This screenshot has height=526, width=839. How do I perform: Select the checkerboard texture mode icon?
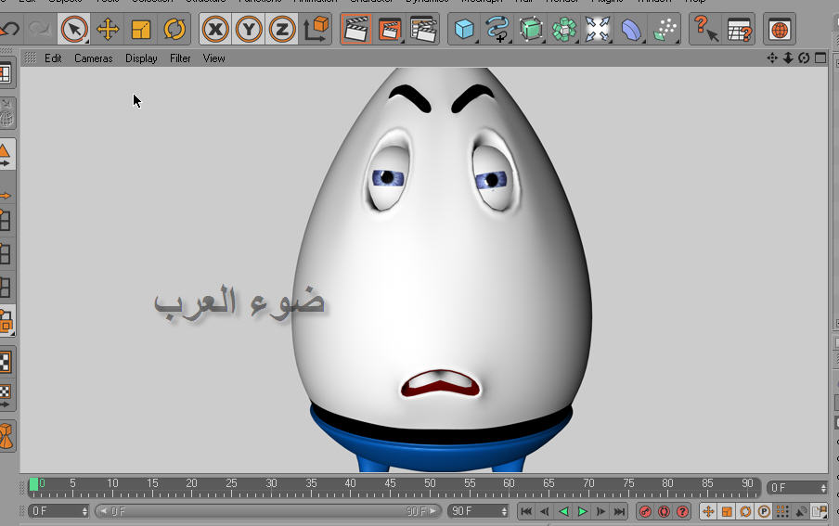(6, 362)
